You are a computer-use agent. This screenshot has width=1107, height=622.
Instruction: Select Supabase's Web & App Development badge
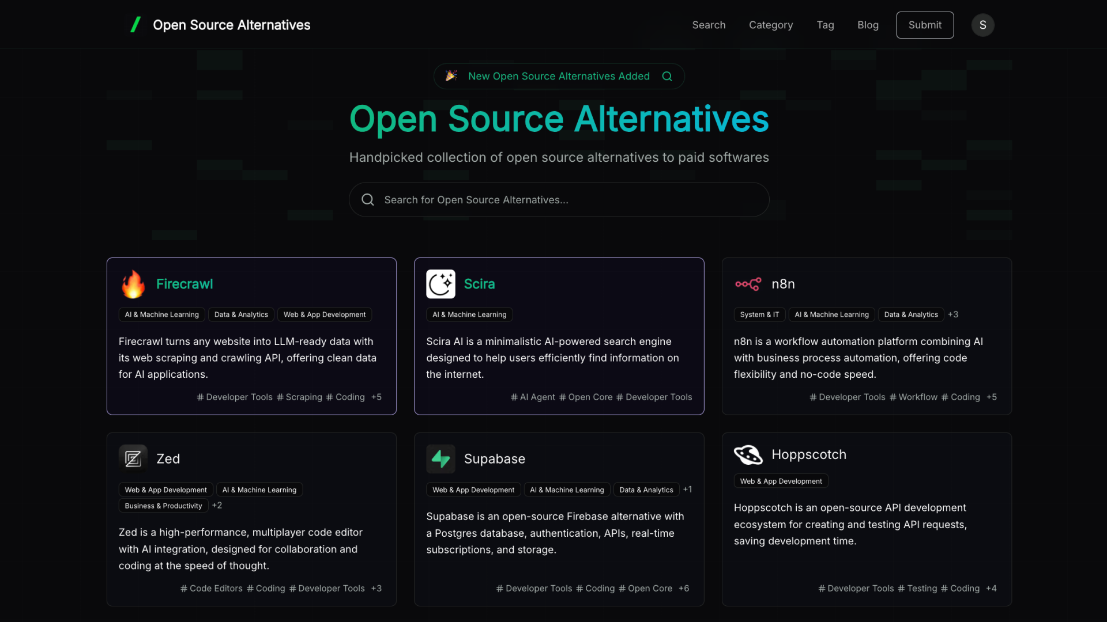473,490
